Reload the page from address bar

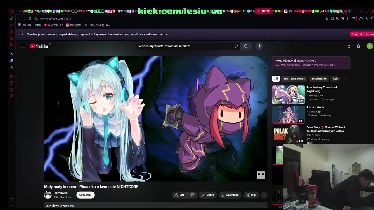30,18
